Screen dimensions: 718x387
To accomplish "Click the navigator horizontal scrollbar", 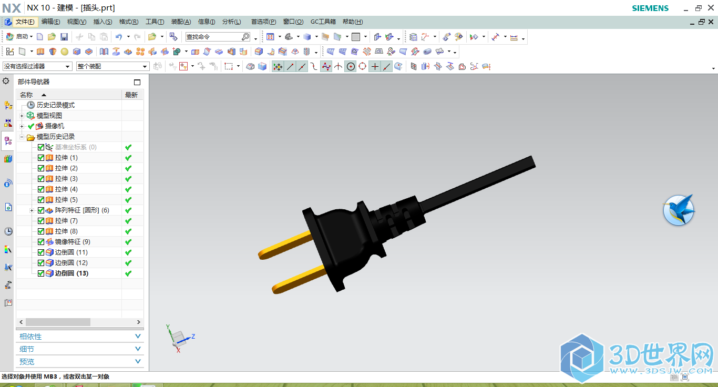I will click(58, 322).
